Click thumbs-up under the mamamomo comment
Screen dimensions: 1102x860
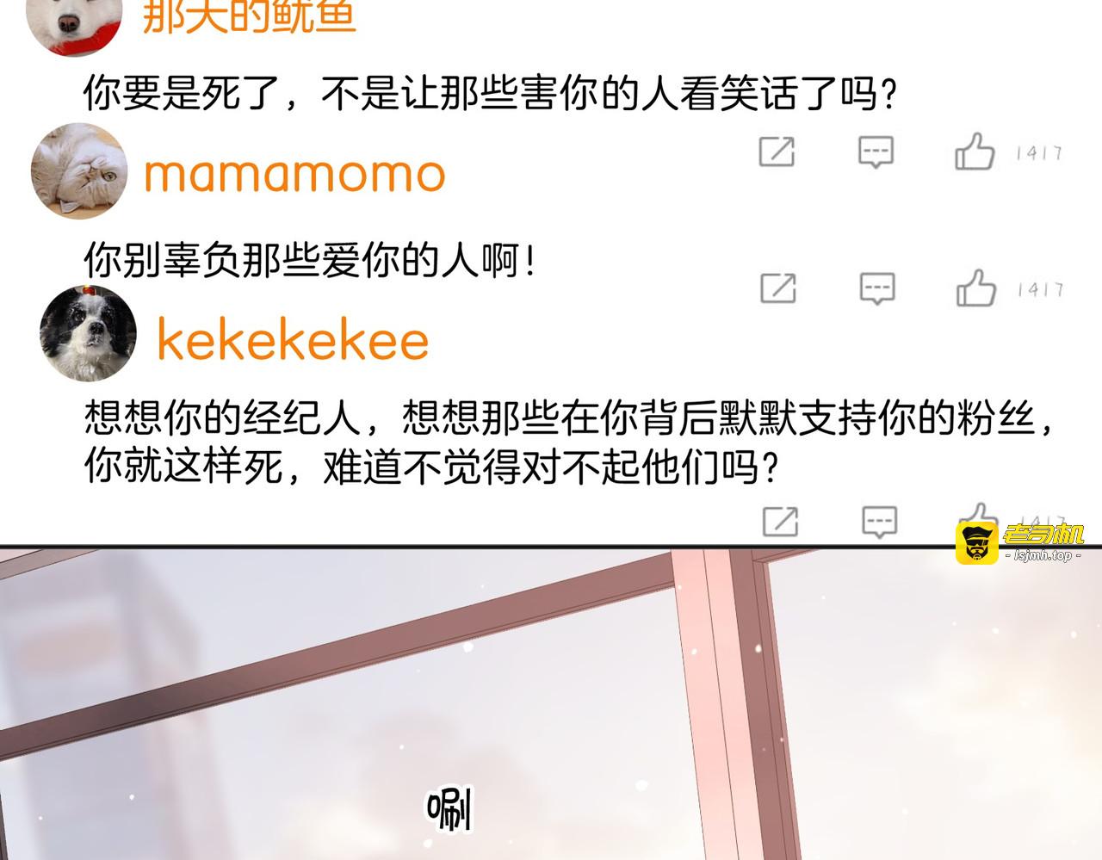976,288
